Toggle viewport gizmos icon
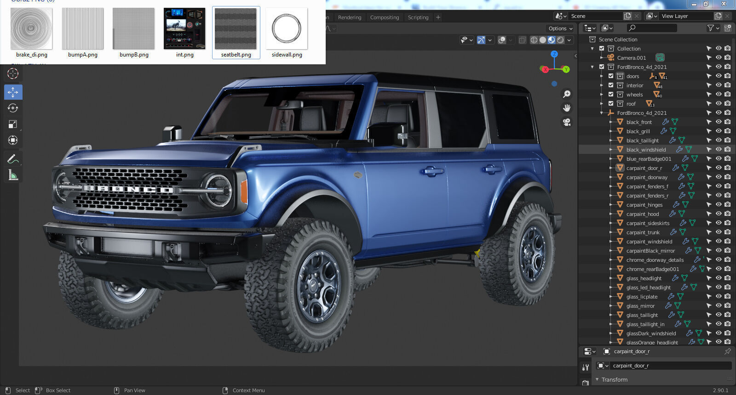Viewport: 736px width, 395px height. coord(481,40)
